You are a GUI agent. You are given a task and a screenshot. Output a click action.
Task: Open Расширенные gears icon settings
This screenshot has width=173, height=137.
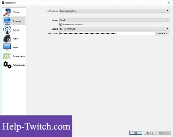(x=7, y=65)
